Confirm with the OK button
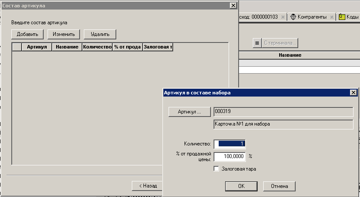The width and height of the screenshot is (360, 197). point(241,186)
